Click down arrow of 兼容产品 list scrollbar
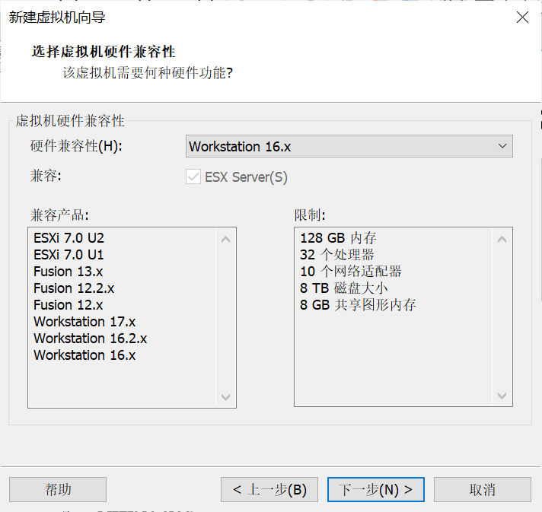Screen dimensions: 542x512 [x=226, y=397]
